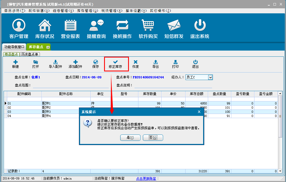Screen dimensions: 286x182
Task: Switch to 历史盘点单 tab
Action: point(30,54)
